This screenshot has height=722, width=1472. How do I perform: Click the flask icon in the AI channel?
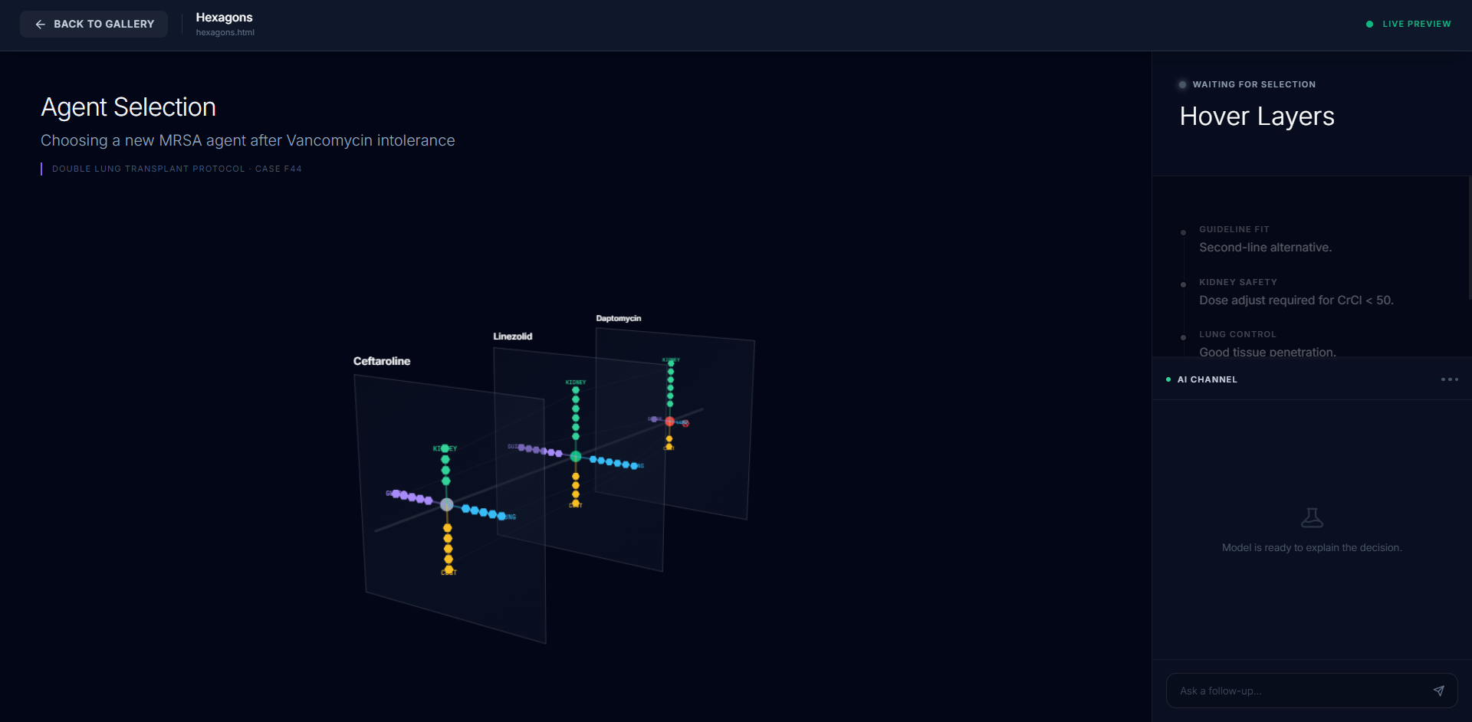click(x=1312, y=517)
